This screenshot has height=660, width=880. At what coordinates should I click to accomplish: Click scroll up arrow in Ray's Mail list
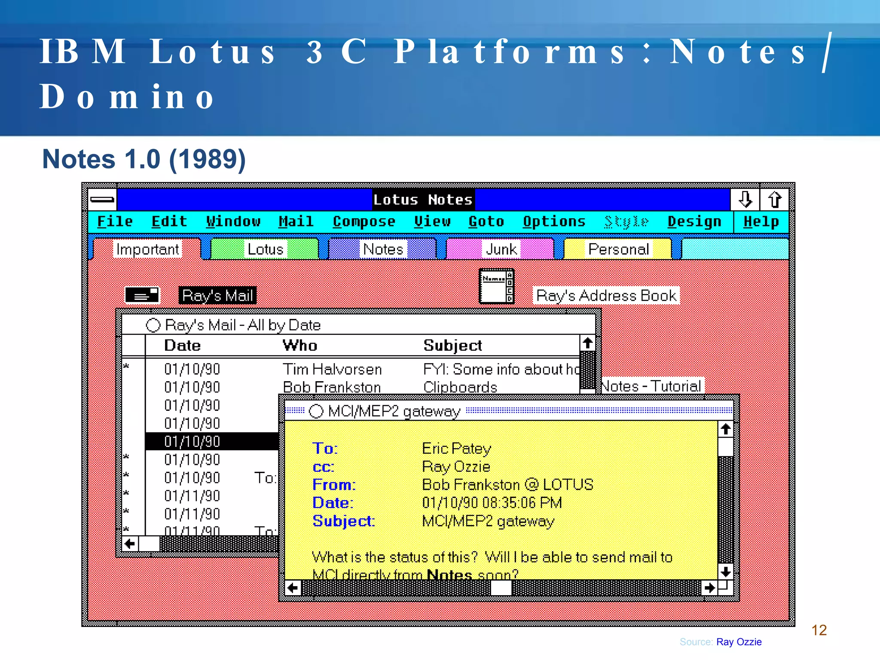point(587,343)
